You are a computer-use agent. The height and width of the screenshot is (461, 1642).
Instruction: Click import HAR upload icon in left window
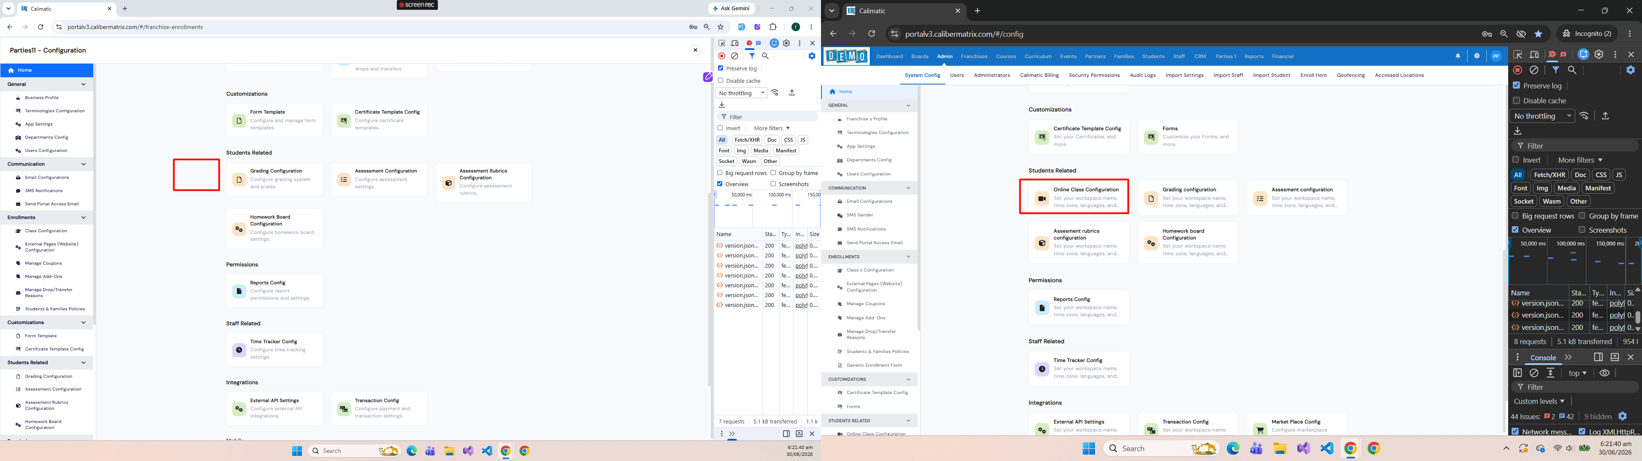[x=791, y=93]
